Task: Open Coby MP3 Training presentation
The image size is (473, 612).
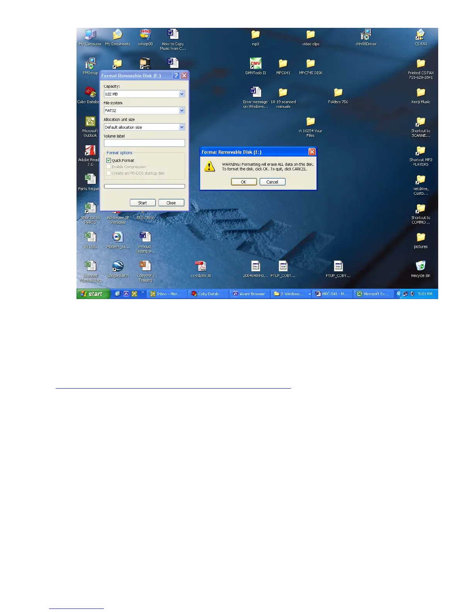Action: pos(145,271)
